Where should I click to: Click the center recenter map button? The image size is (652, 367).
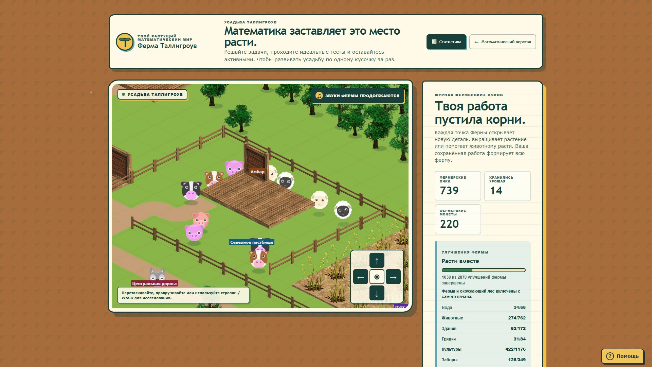click(377, 277)
